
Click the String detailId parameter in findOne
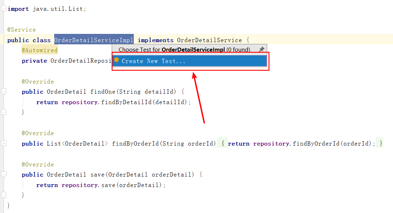pos(146,92)
